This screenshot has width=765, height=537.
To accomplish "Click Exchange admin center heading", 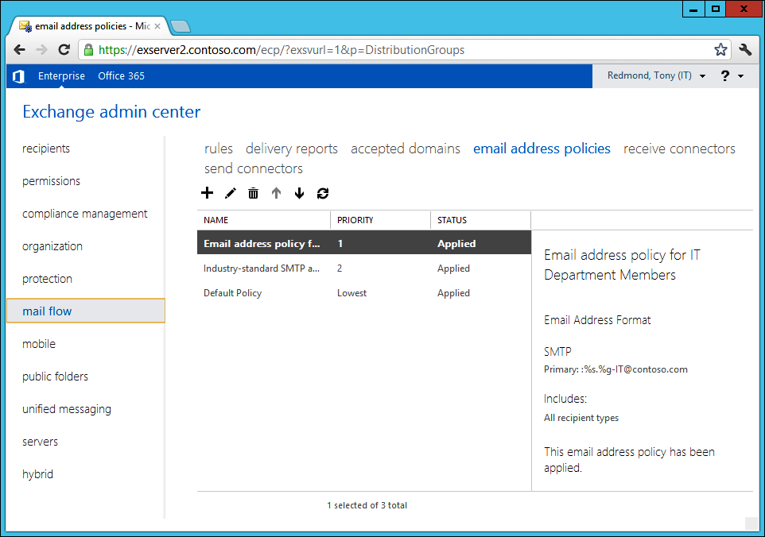I will [x=111, y=112].
